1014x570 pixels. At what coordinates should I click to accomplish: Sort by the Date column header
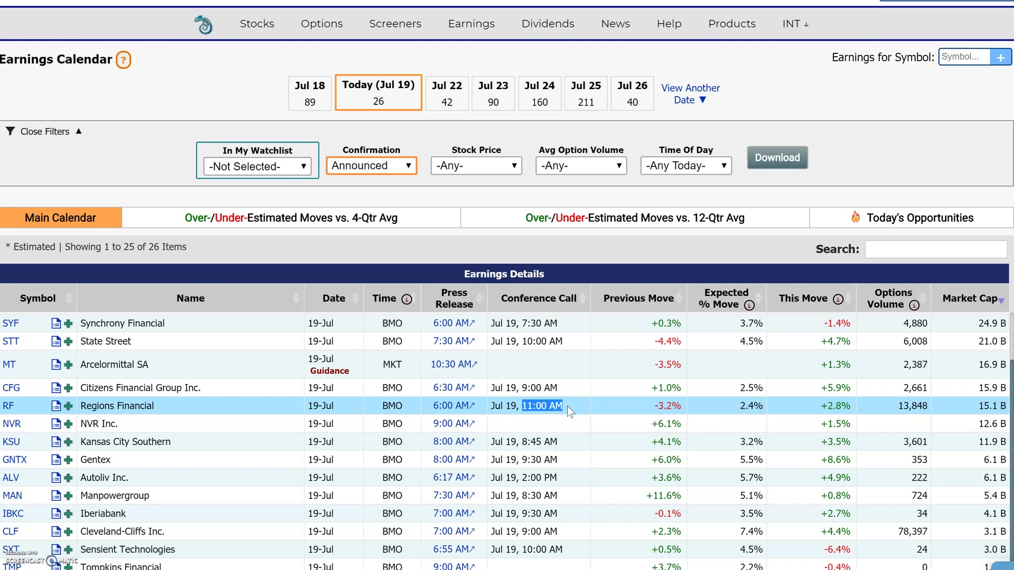[334, 298]
